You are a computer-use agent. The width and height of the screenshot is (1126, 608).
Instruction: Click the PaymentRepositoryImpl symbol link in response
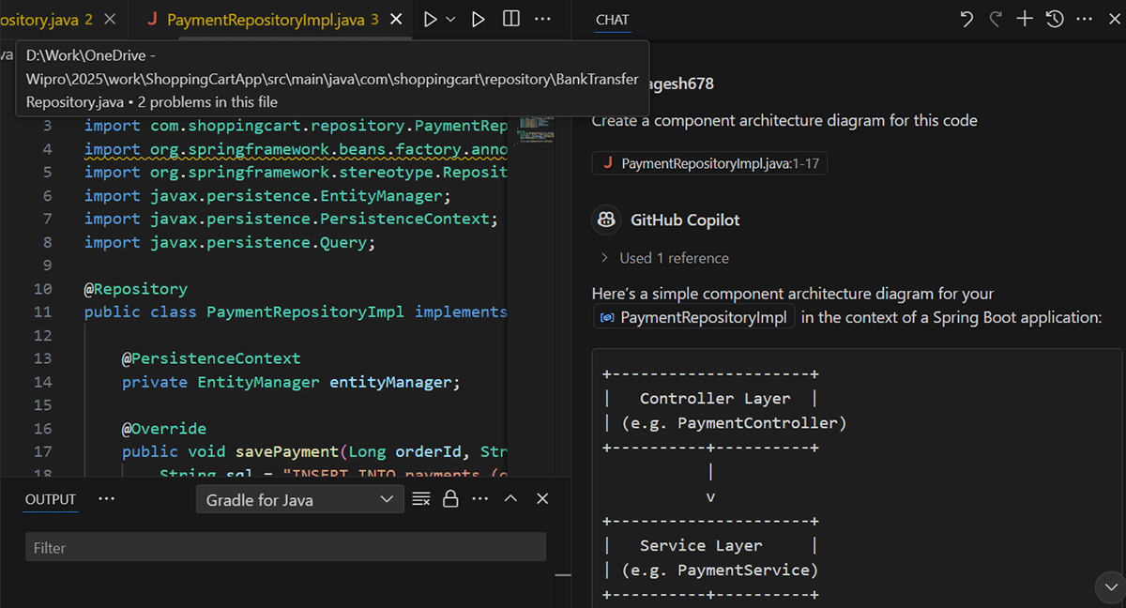pos(694,317)
